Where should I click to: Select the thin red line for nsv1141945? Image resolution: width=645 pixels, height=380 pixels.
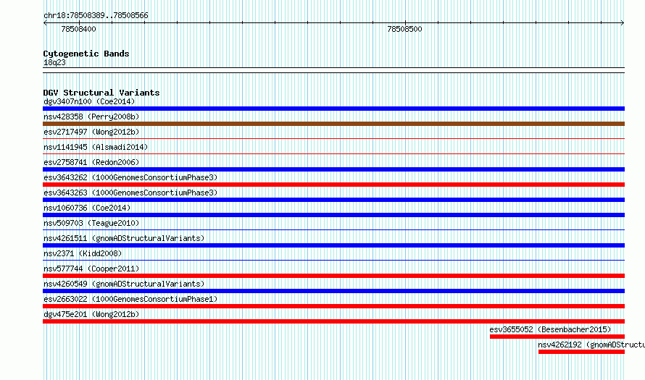coord(333,154)
